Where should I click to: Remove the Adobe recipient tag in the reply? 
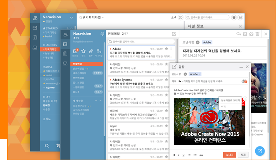click(x=199, y=74)
